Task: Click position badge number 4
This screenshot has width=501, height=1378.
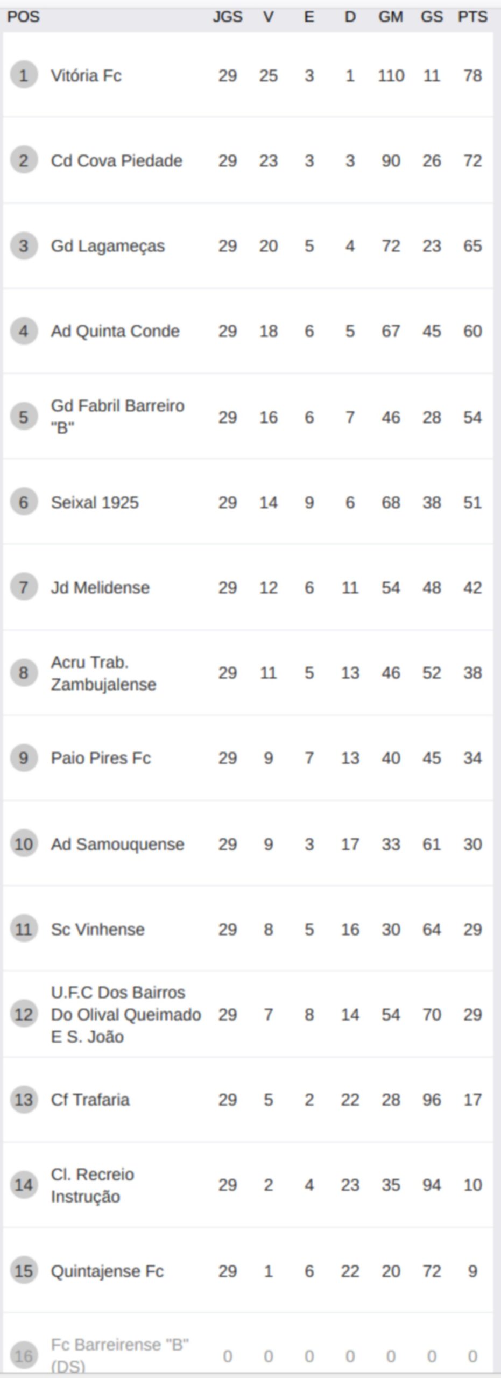Action: 24,331
